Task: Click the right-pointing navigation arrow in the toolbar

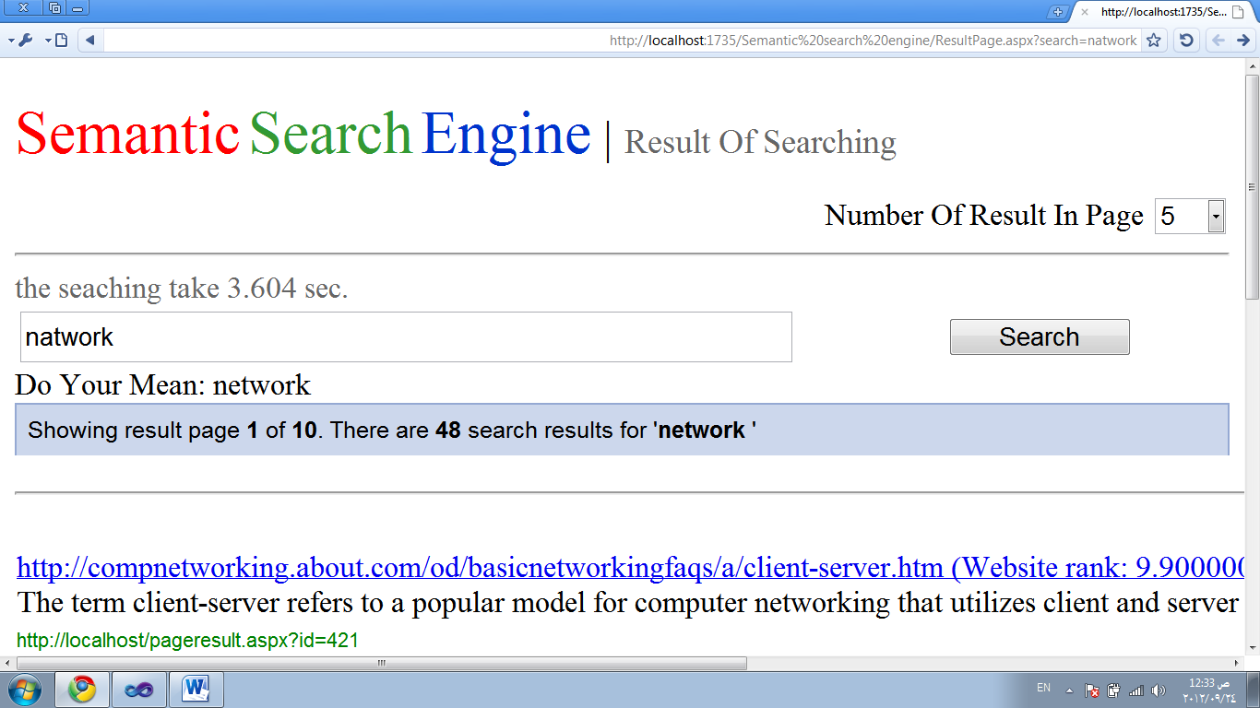Action: [x=1242, y=41]
